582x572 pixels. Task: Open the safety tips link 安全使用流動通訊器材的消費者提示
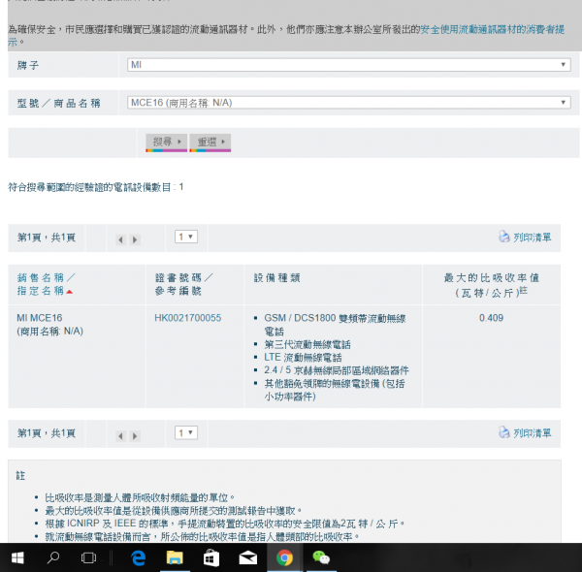pos(492,29)
